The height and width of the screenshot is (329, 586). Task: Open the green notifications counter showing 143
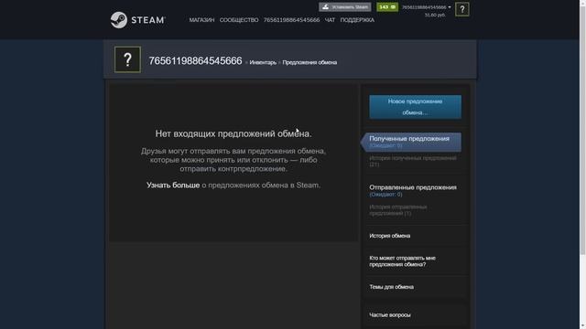pos(387,7)
